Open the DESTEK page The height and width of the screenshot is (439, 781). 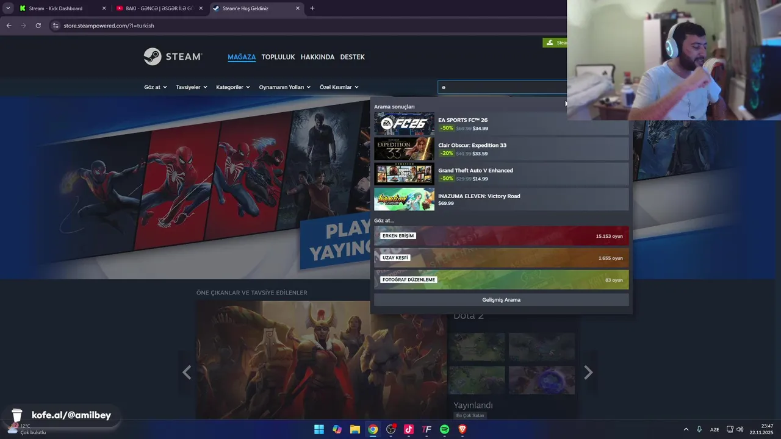click(352, 57)
